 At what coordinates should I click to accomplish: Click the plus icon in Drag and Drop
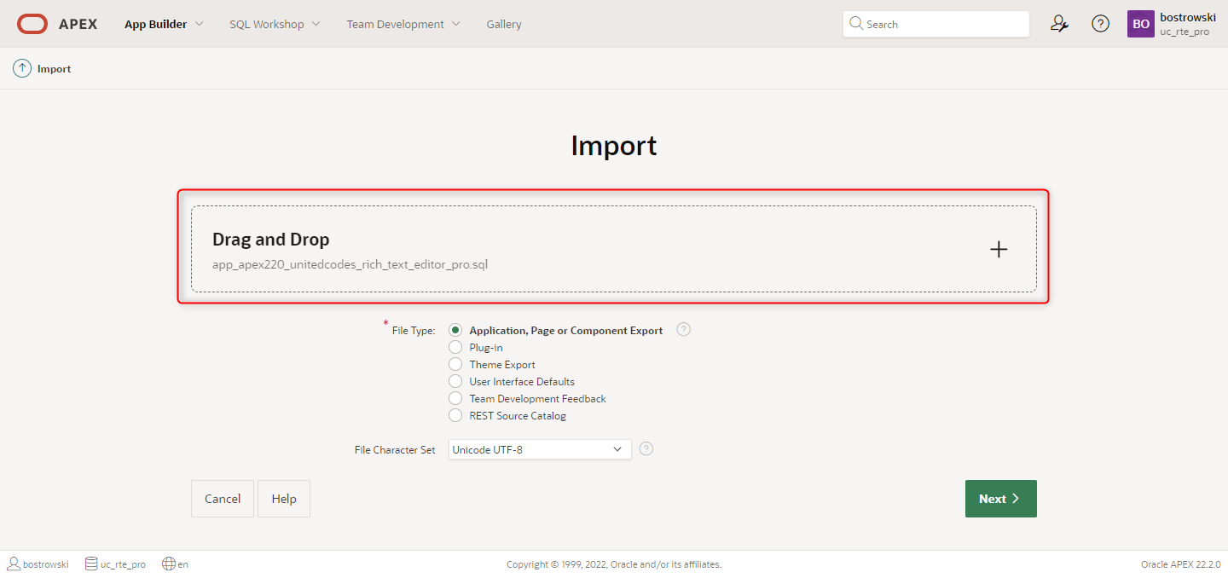tap(999, 249)
